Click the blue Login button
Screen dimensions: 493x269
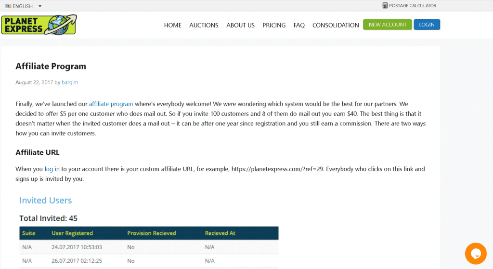[x=427, y=25]
